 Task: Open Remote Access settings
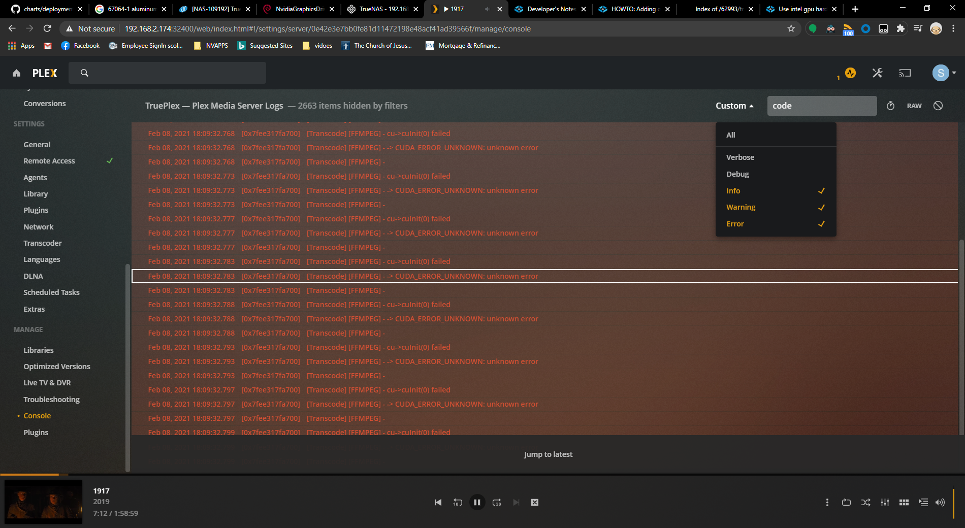[x=49, y=161]
